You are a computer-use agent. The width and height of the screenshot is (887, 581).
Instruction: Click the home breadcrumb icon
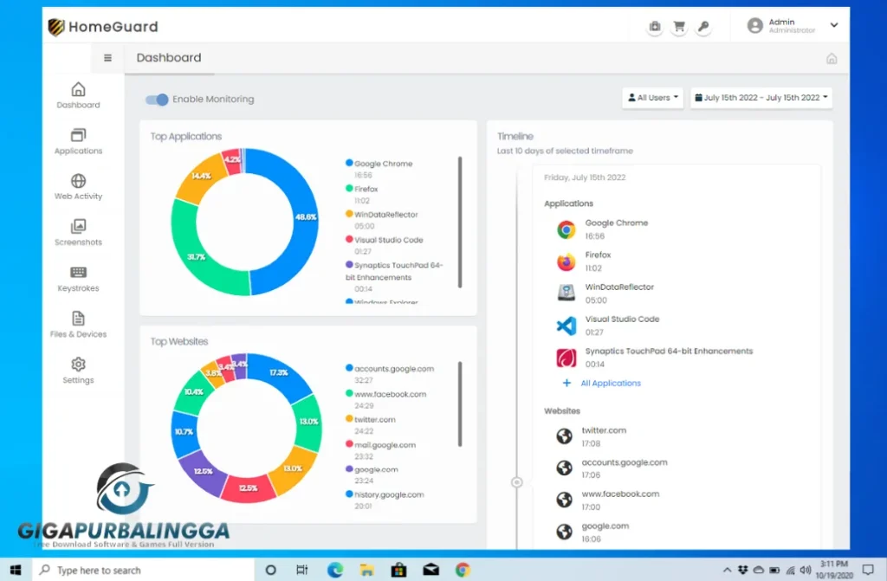(x=831, y=59)
